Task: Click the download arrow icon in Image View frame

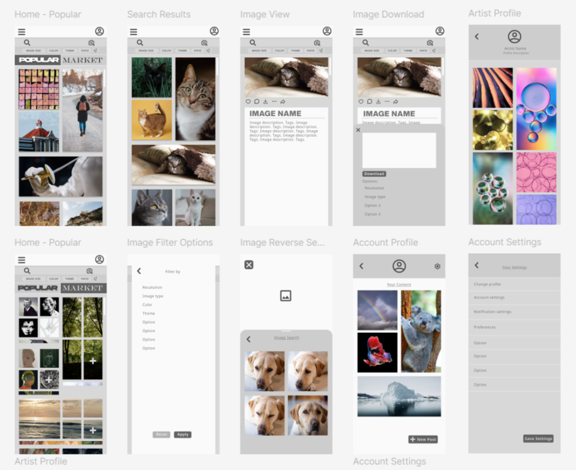Action: [x=265, y=101]
